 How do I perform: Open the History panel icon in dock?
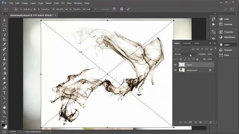[213, 19]
